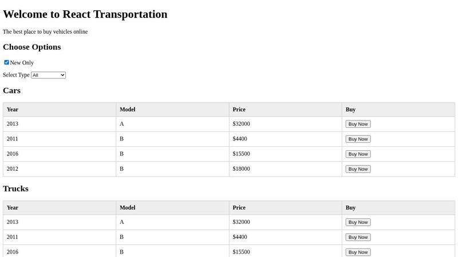Click Buy Now on the 2016 truck
458x257 pixels.
pyautogui.click(x=358, y=252)
